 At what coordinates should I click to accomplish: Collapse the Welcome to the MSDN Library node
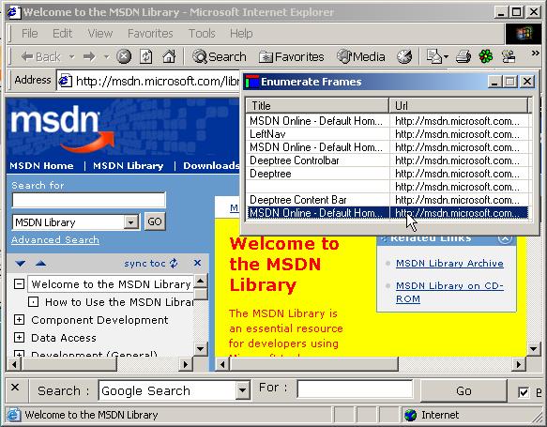click(x=19, y=284)
